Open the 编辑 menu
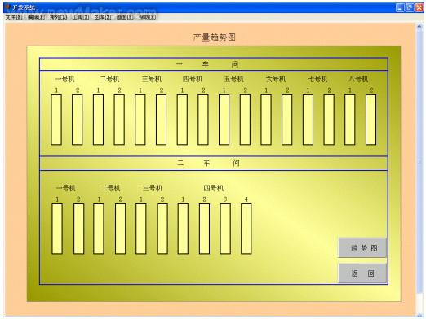This screenshot has height=319, width=426. coord(36,17)
